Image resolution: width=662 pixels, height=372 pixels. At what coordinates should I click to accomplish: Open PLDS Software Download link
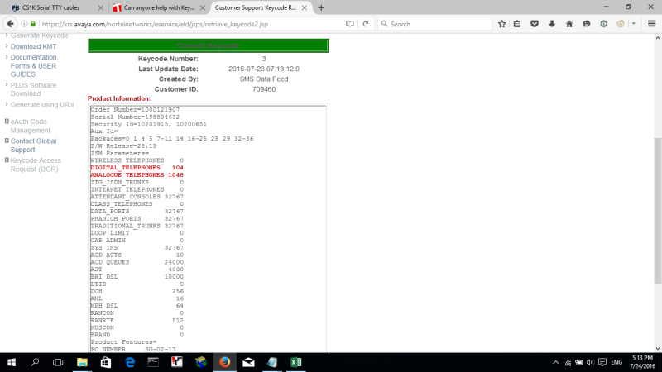pyautogui.click(x=33, y=89)
